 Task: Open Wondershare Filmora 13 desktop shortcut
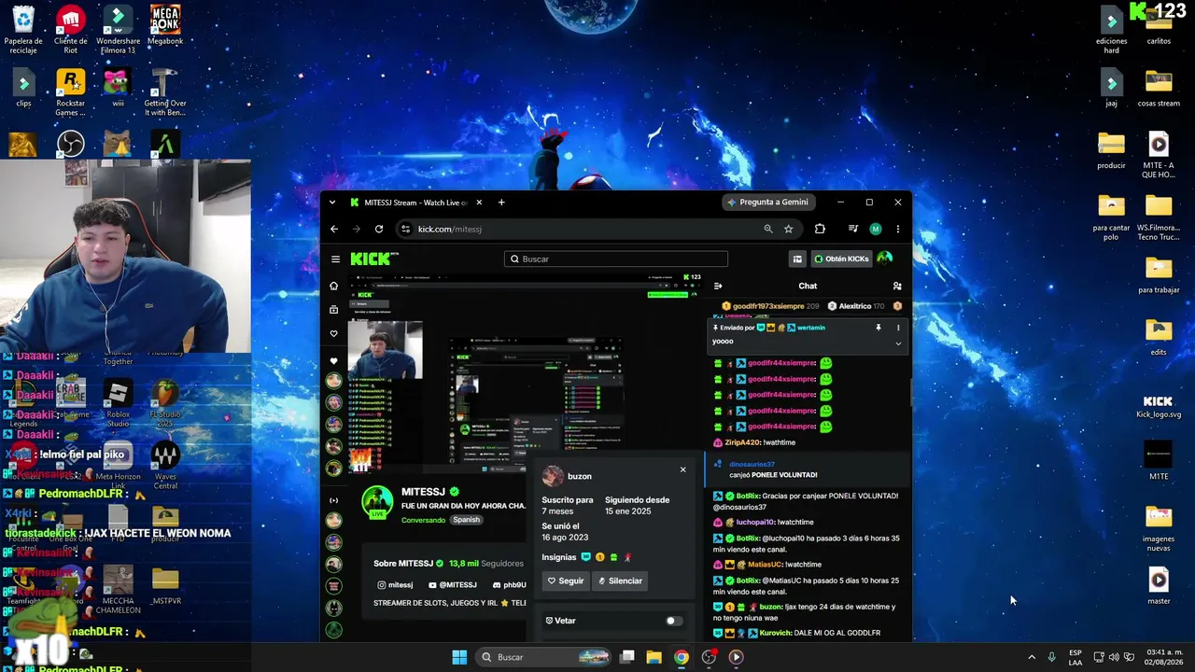(118, 29)
